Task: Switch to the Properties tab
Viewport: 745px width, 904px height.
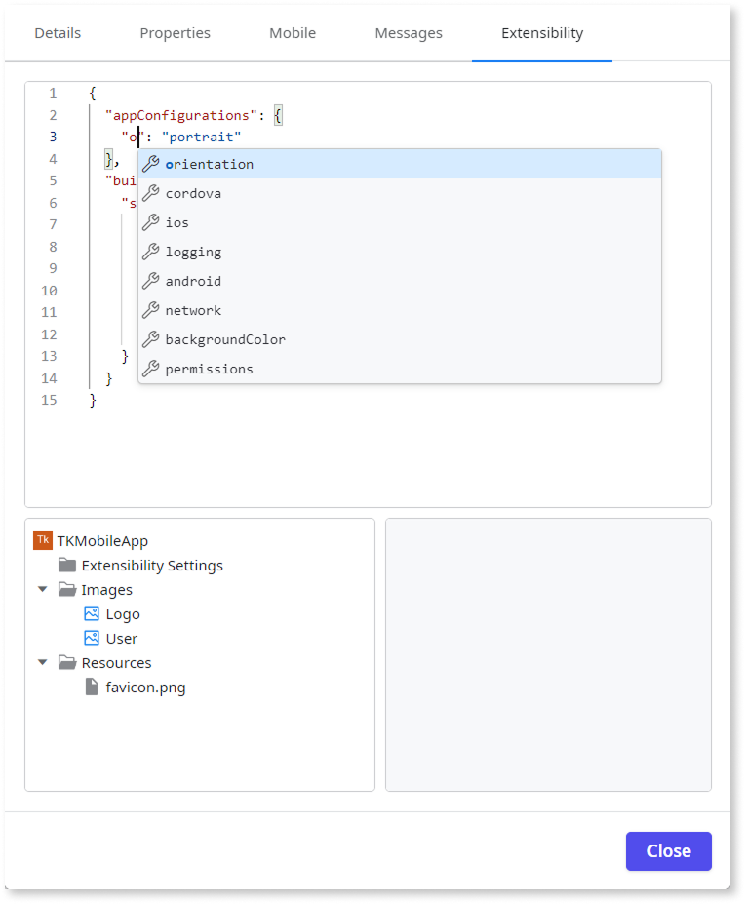Action: tap(175, 32)
